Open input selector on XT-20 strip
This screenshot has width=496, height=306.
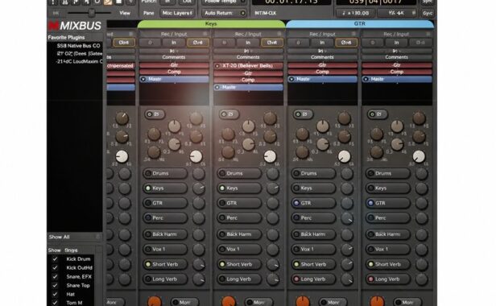coord(248,51)
